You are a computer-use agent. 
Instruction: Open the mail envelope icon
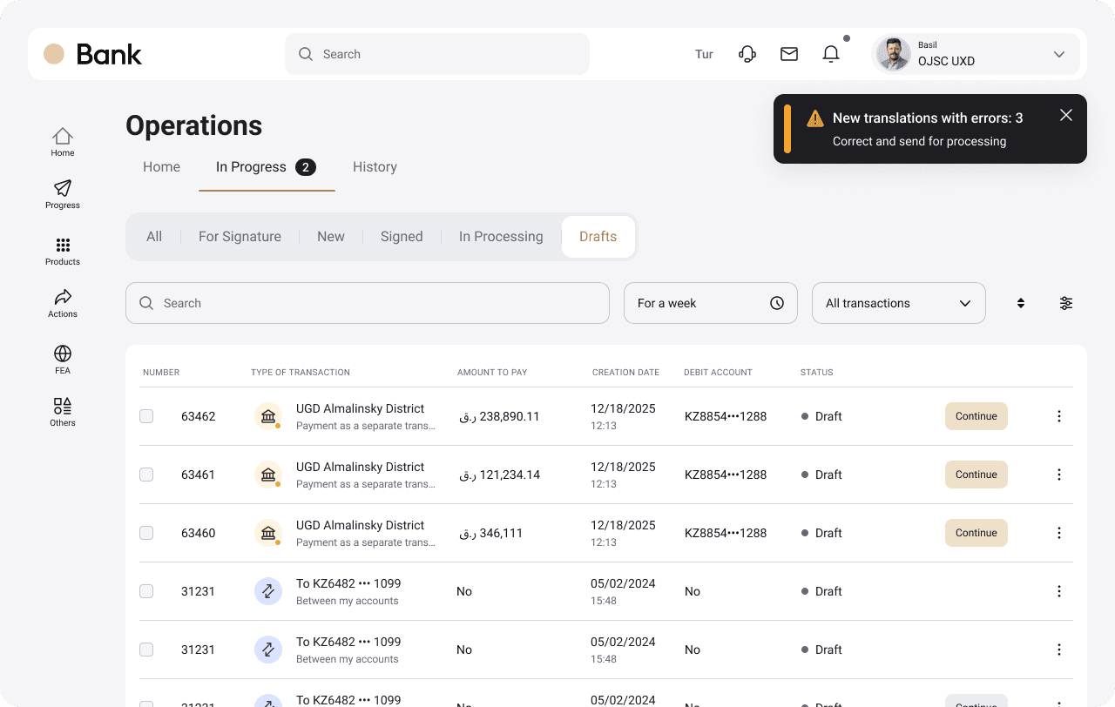click(x=789, y=54)
